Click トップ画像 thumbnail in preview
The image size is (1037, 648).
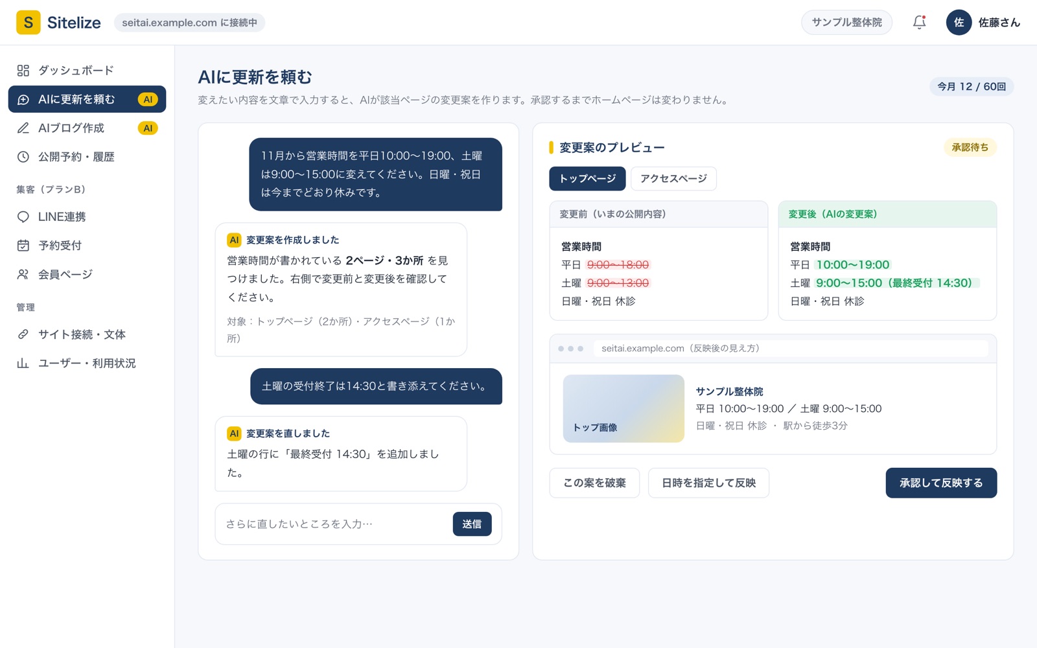tap(623, 409)
